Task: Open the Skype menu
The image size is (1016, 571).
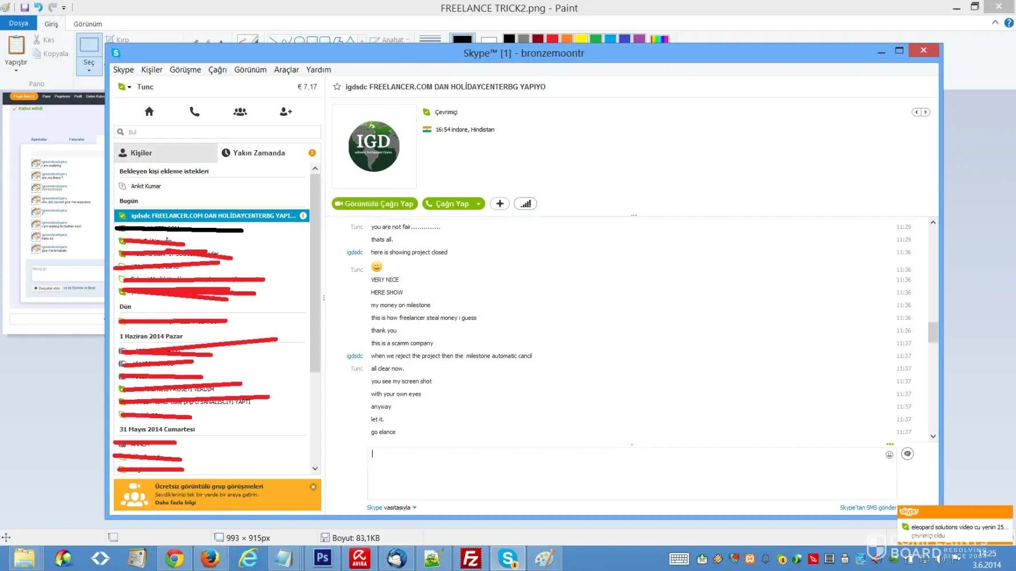Action: [123, 70]
